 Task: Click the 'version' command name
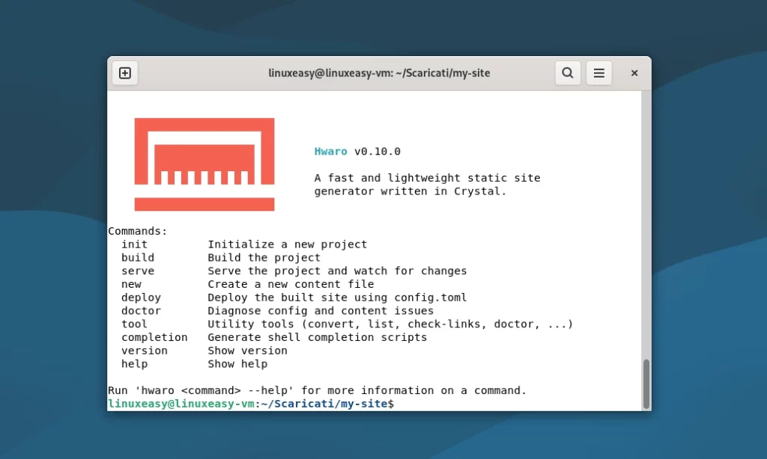point(145,351)
